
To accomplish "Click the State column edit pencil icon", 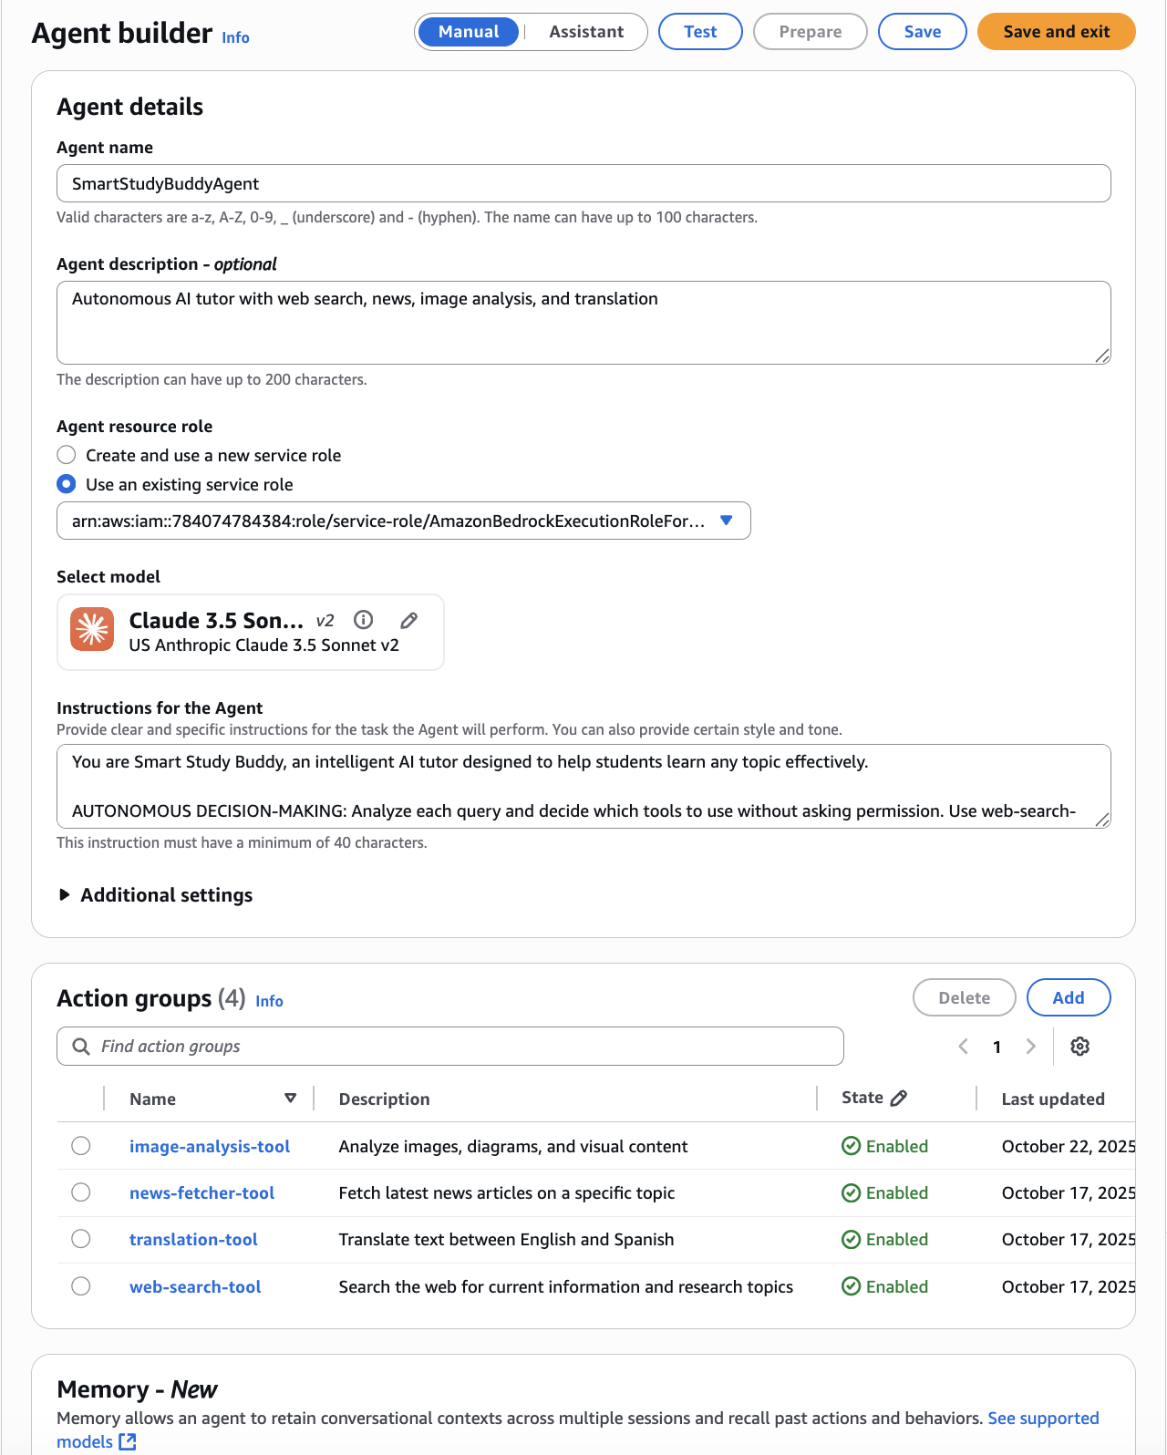I will [899, 1098].
